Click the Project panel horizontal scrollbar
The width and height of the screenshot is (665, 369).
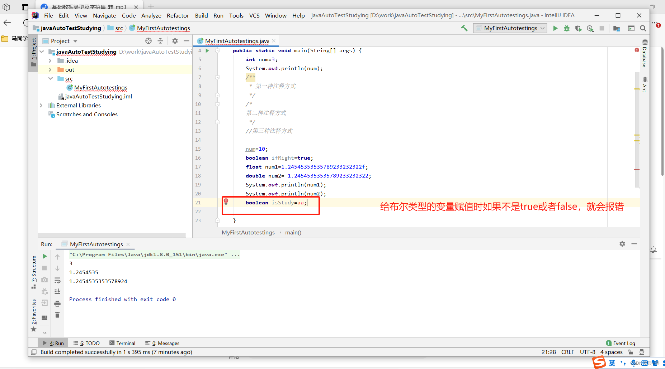112,235
